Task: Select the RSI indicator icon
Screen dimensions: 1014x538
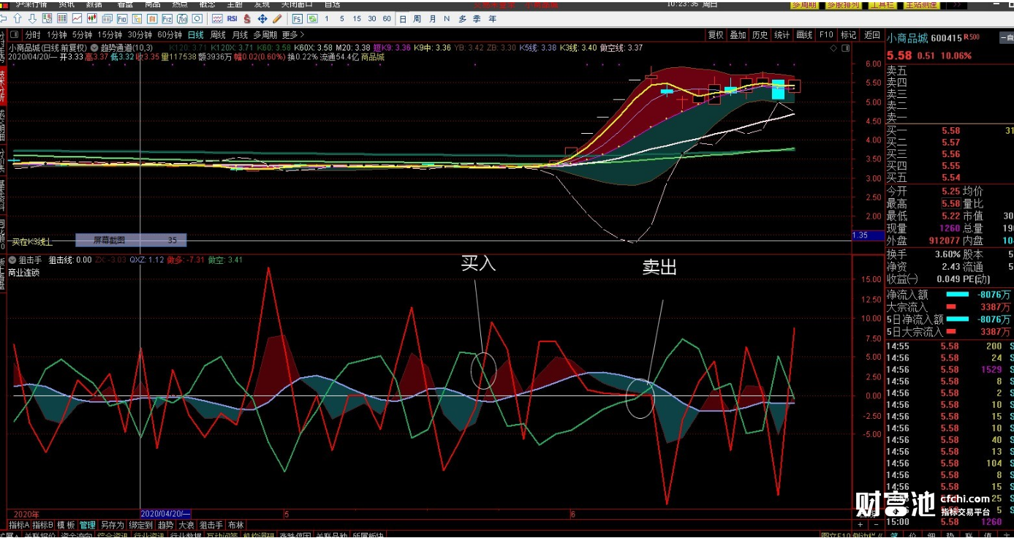Action: pos(232,18)
